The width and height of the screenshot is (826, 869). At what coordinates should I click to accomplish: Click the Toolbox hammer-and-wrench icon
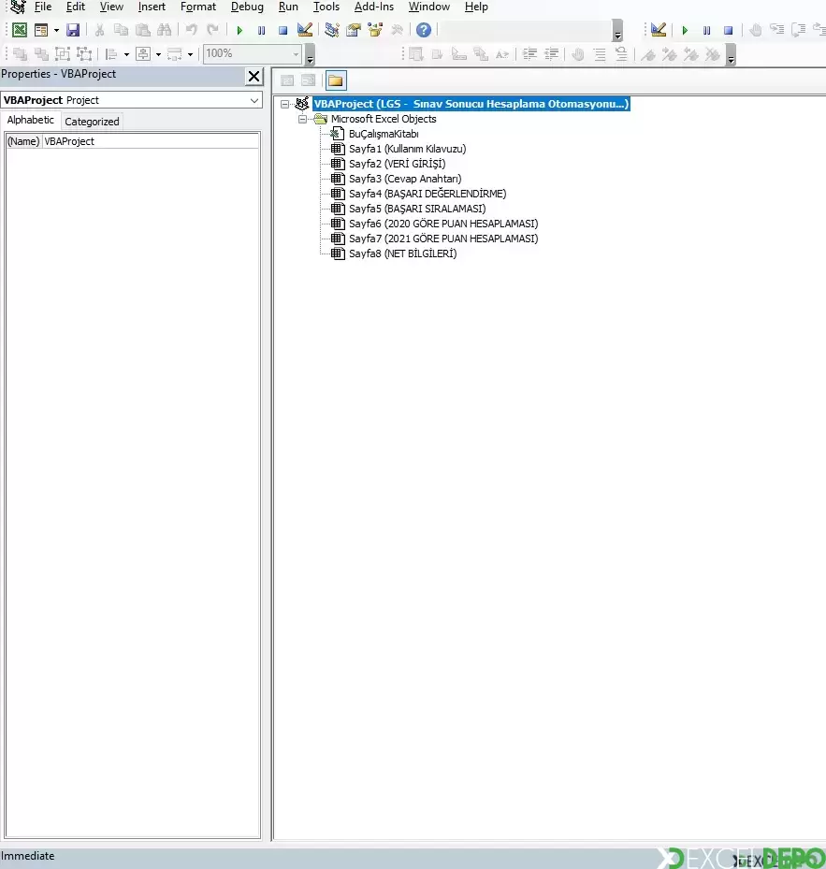tap(397, 30)
